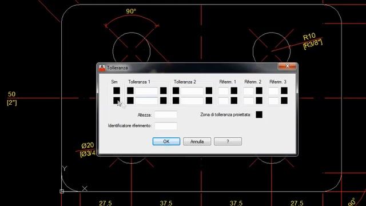Screen dimensions: 366x206
Task: Select the 50 vertical dimension text
Action: pyautogui.click(x=11, y=94)
